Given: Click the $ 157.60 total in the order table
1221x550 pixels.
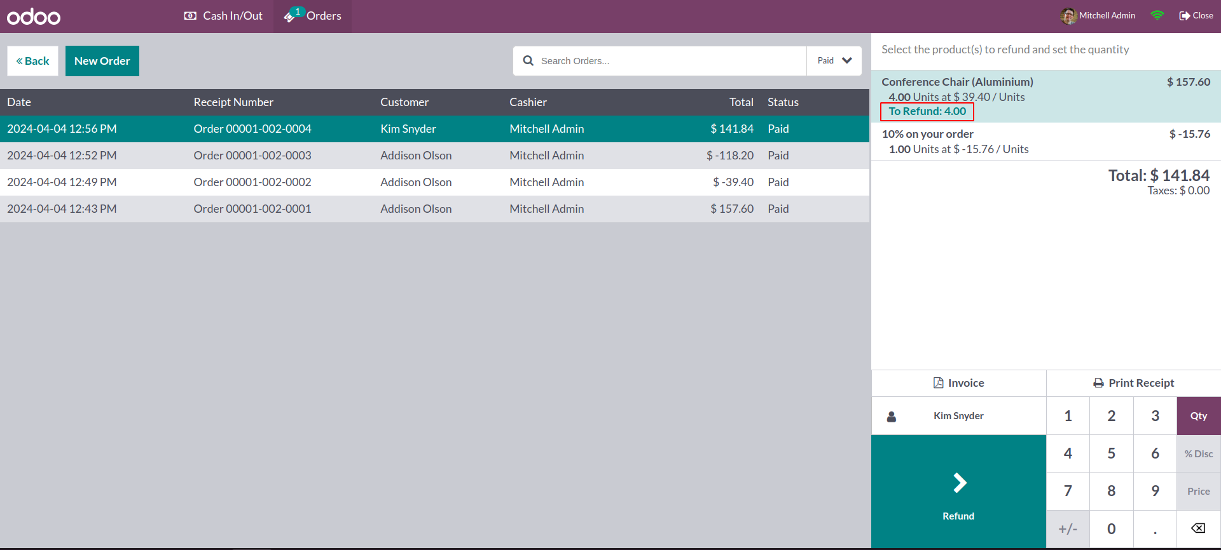Looking at the screenshot, I should (x=732, y=209).
